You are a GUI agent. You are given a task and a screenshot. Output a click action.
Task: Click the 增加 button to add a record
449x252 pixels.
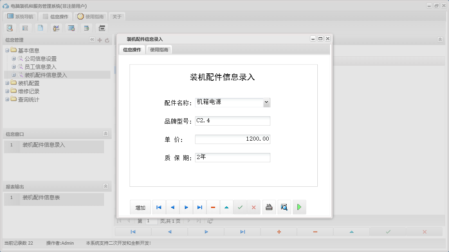coord(140,207)
